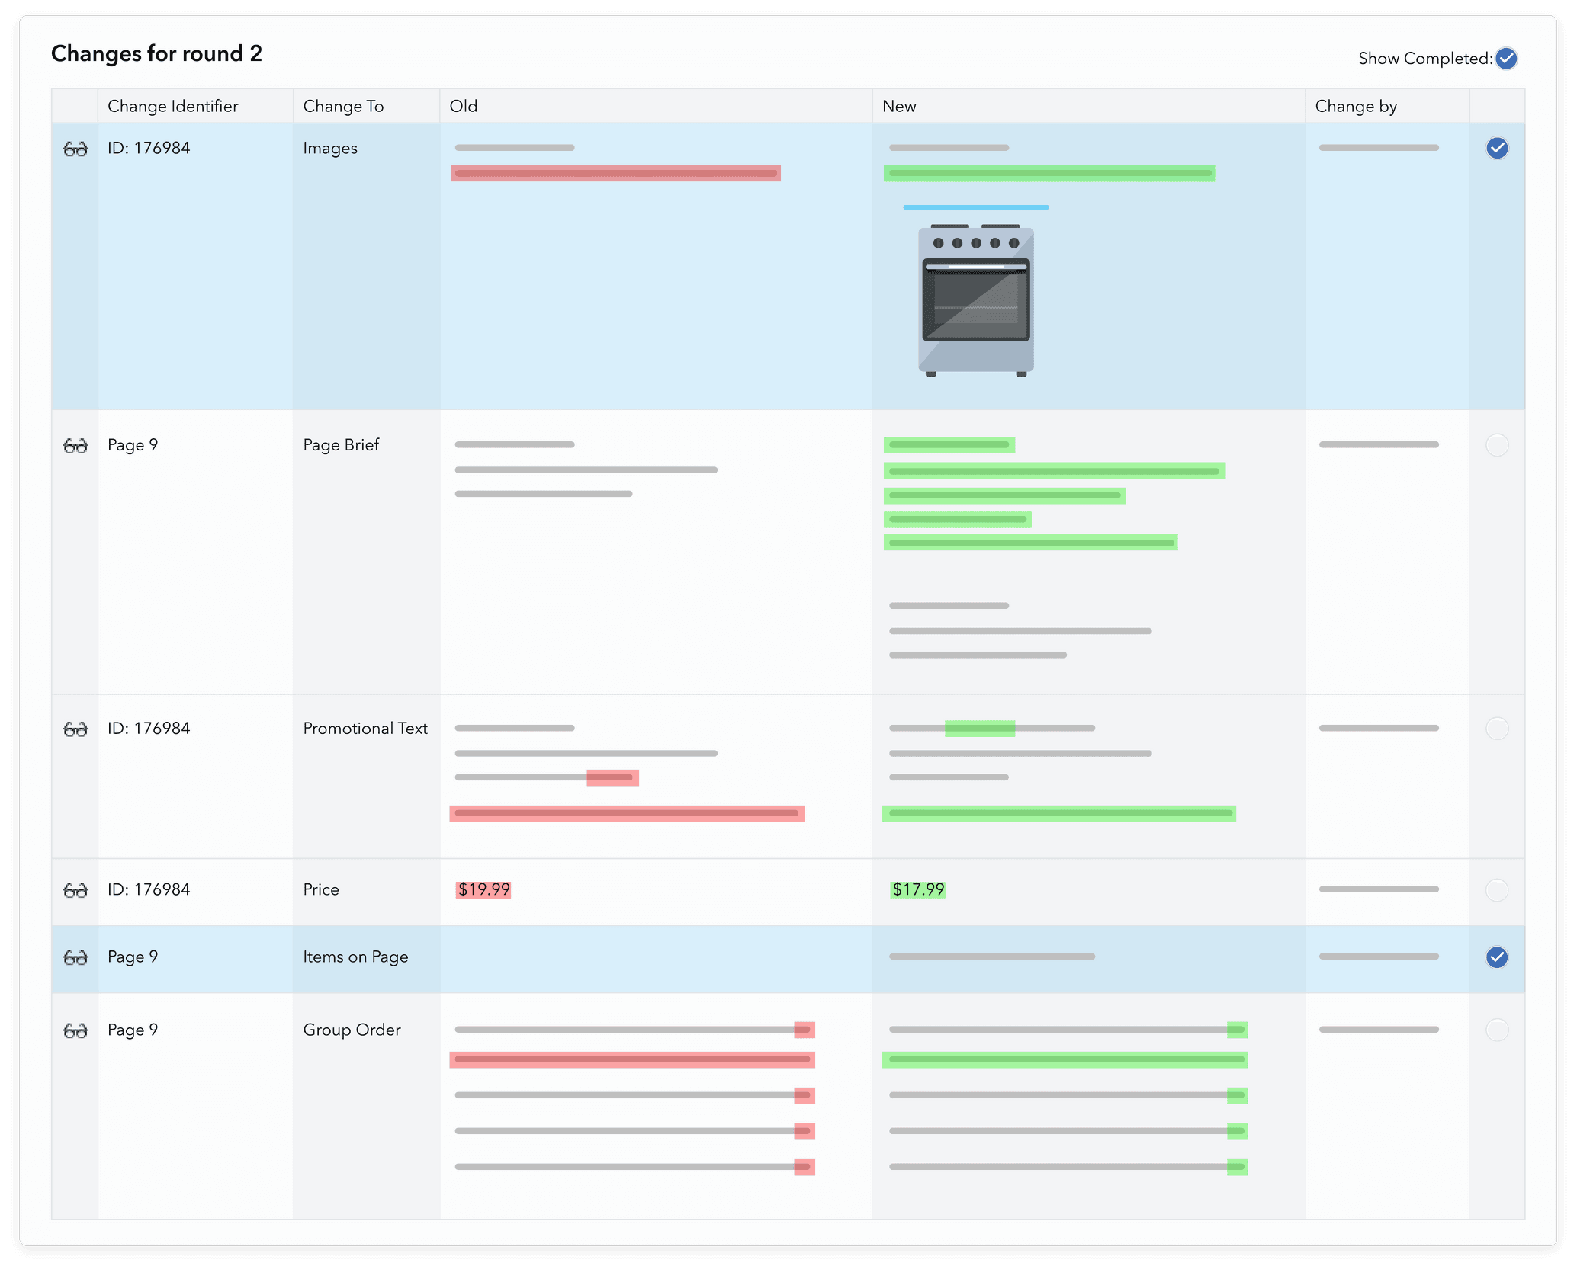Select the old price value $19.99

point(483,889)
